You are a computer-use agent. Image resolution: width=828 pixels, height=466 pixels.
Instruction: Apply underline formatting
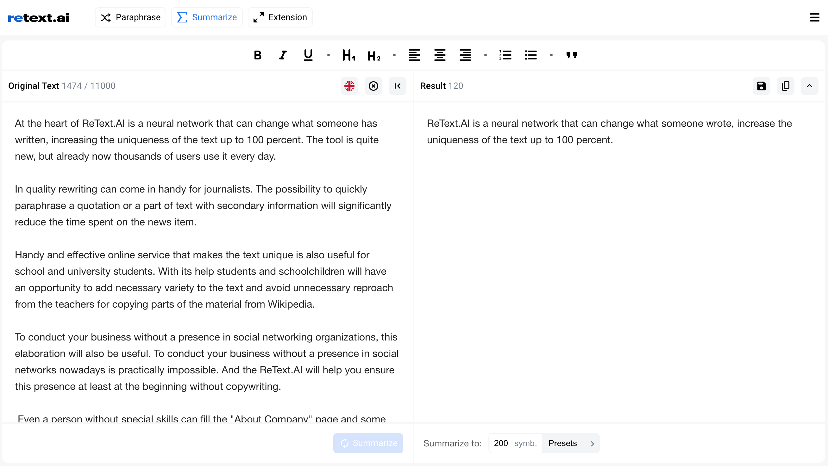pyautogui.click(x=308, y=55)
